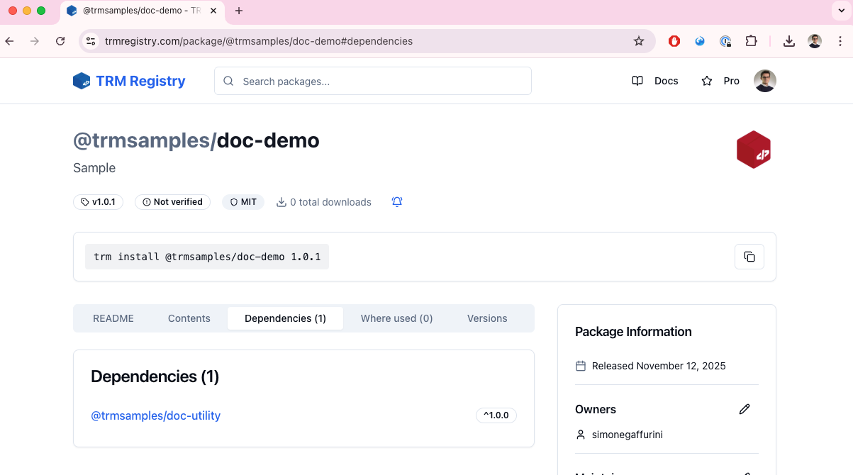
Task: Focus the Search packages input field
Action: [x=373, y=81]
